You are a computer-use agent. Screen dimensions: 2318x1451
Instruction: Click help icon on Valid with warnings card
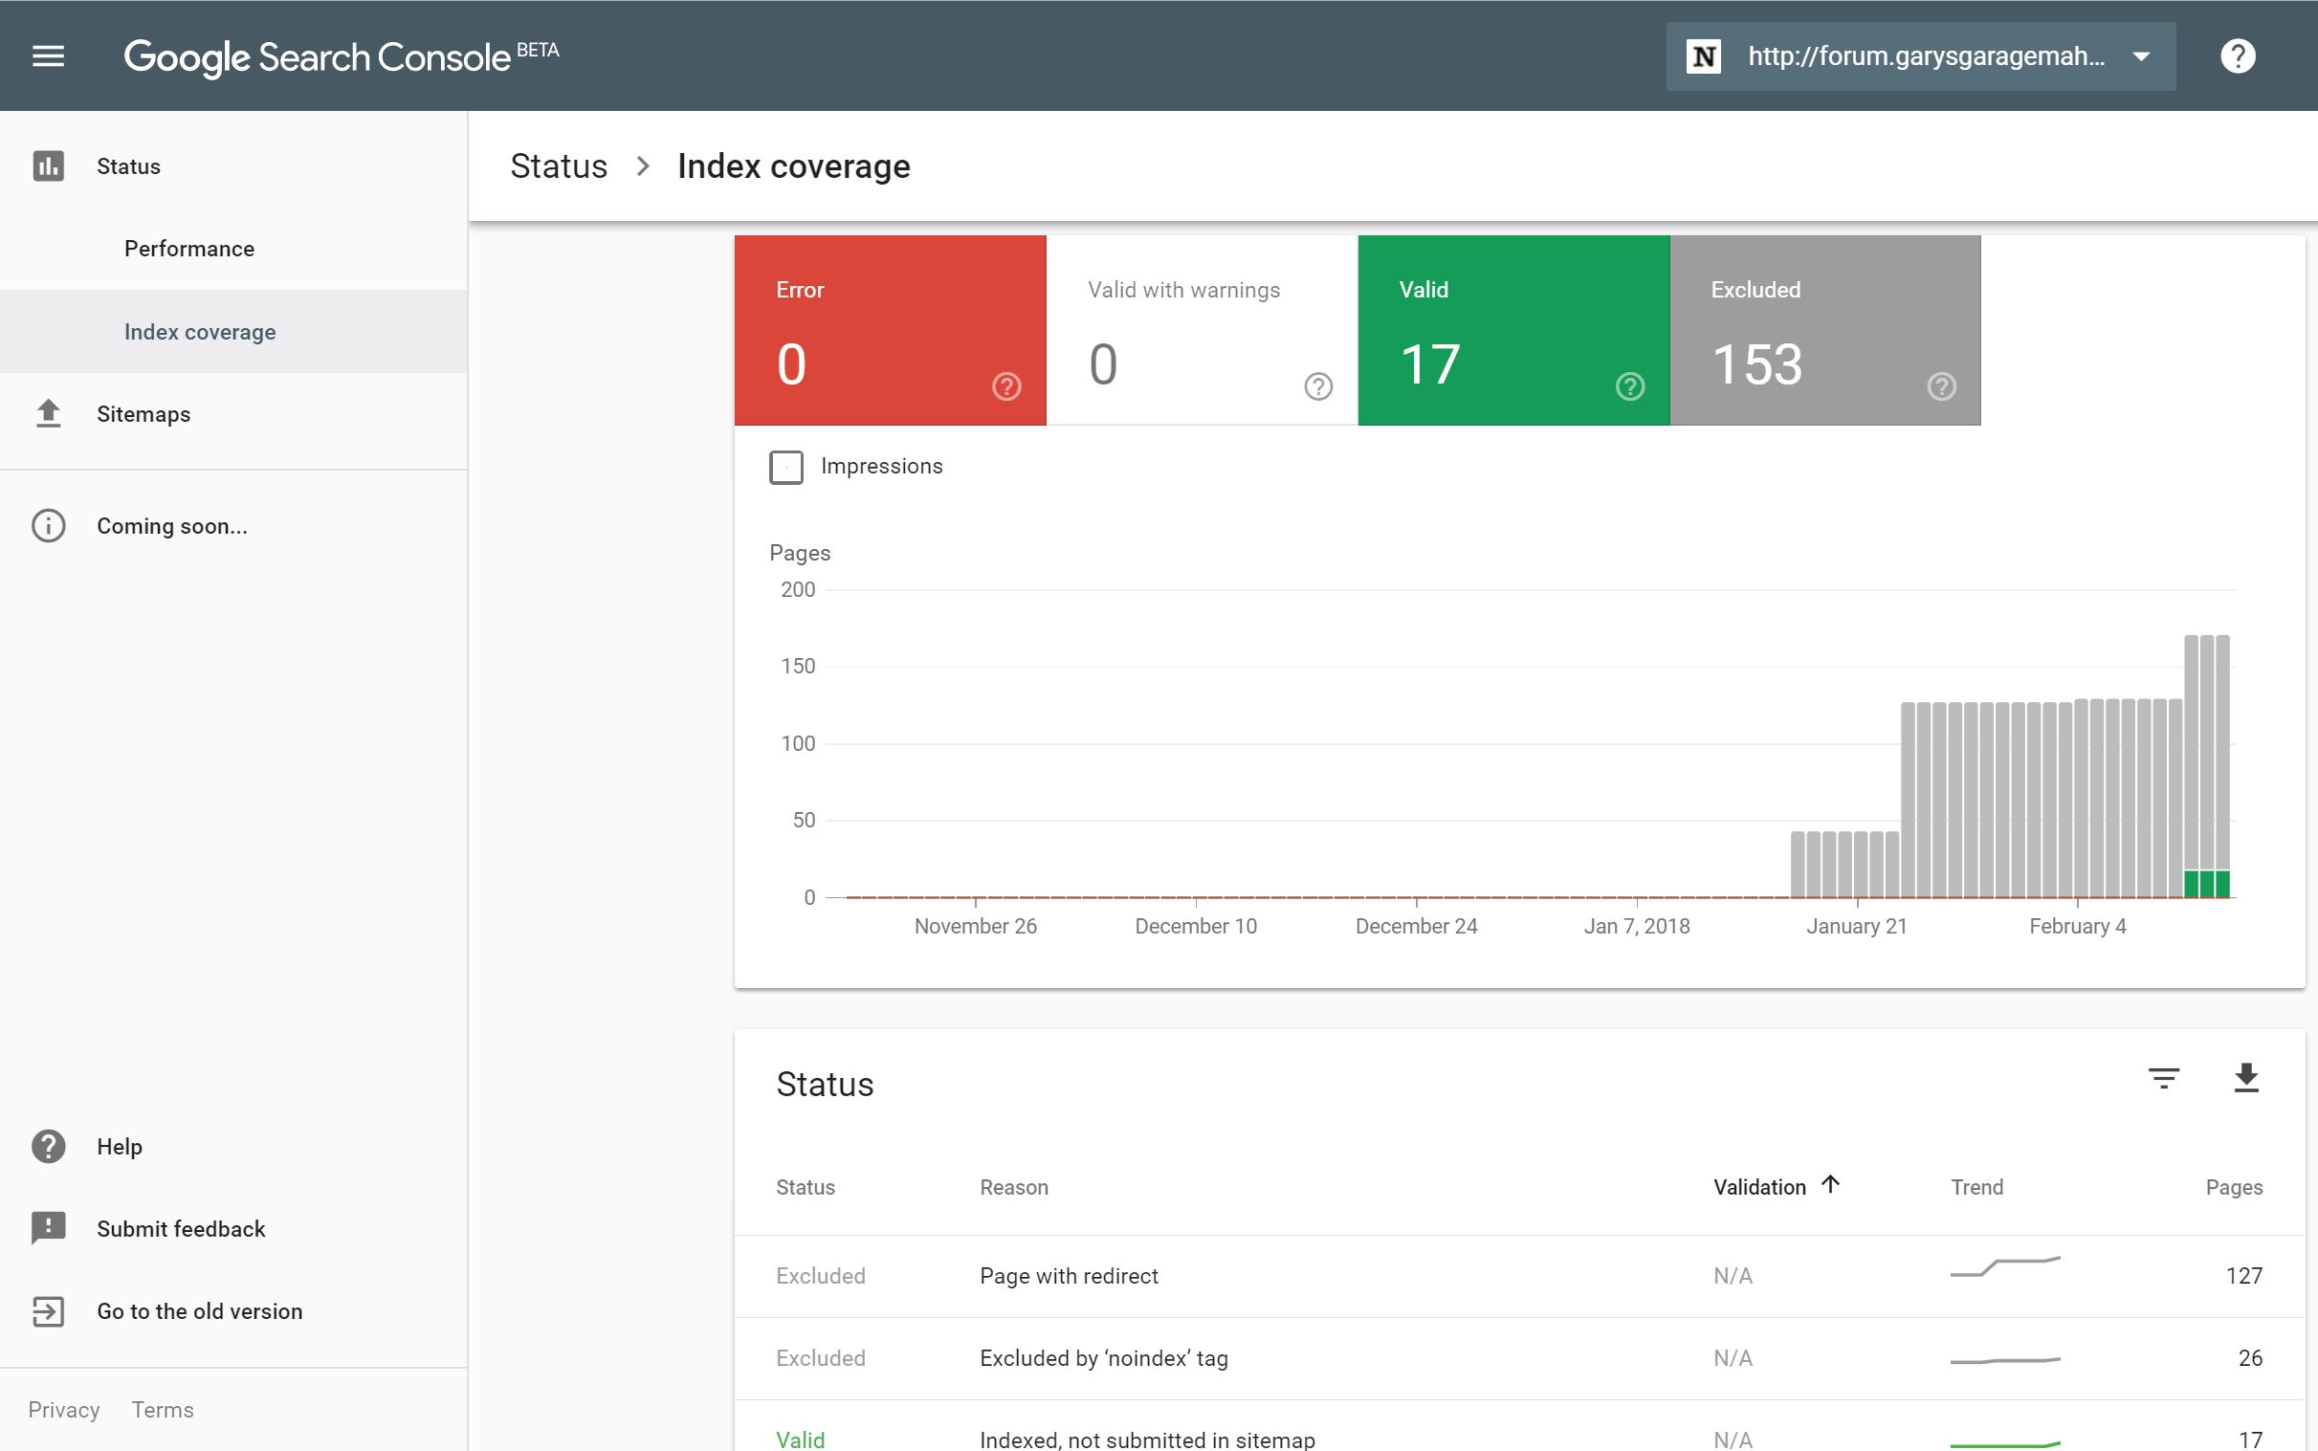tap(1318, 385)
